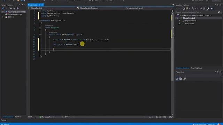Click the editor scrollbar down arrow
Viewport: 223px width, 125px height.
click(172, 114)
